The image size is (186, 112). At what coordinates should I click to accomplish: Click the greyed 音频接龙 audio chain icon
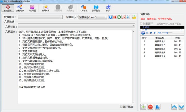(x=70, y=8)
